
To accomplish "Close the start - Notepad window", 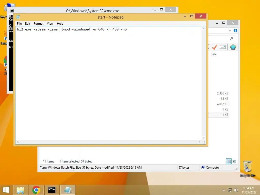I will [x=201, y=16].
